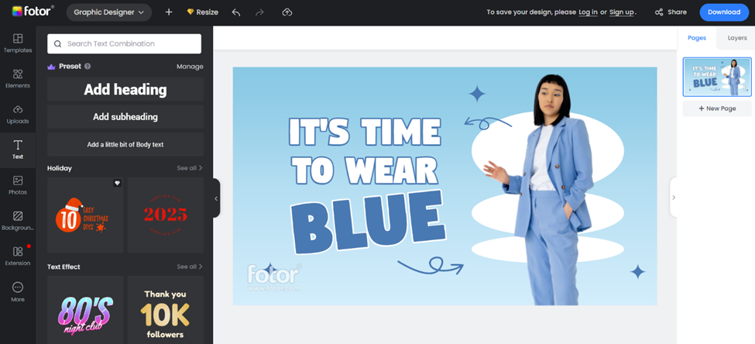Viewport: 755px width, 344px height.
Task: Open the More sidebar options
Action: pos(18,292)
